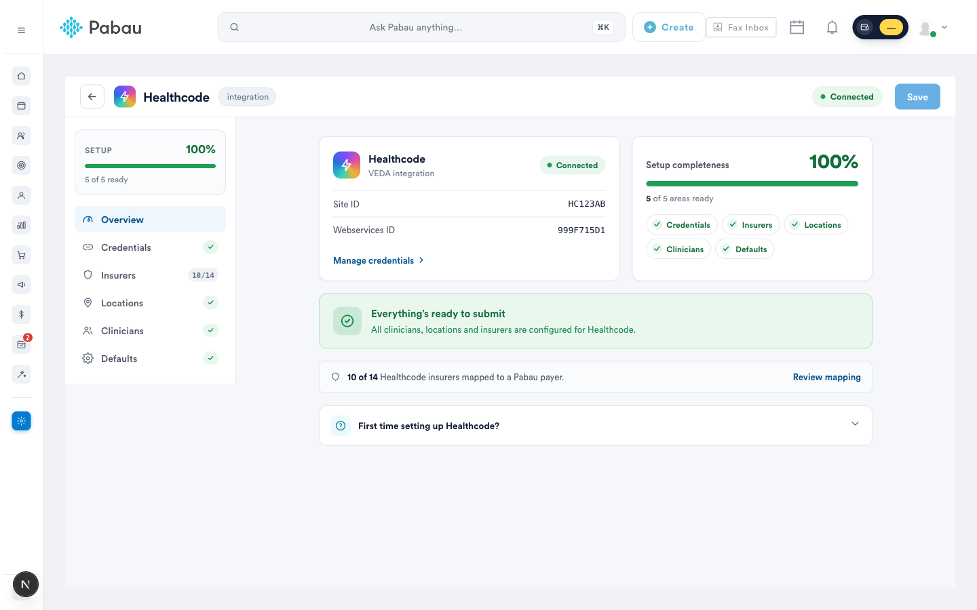Click the Site ID value HC123AB
Image resolution: width=977 pixels, height=610 pixels.
pos(586,204)
